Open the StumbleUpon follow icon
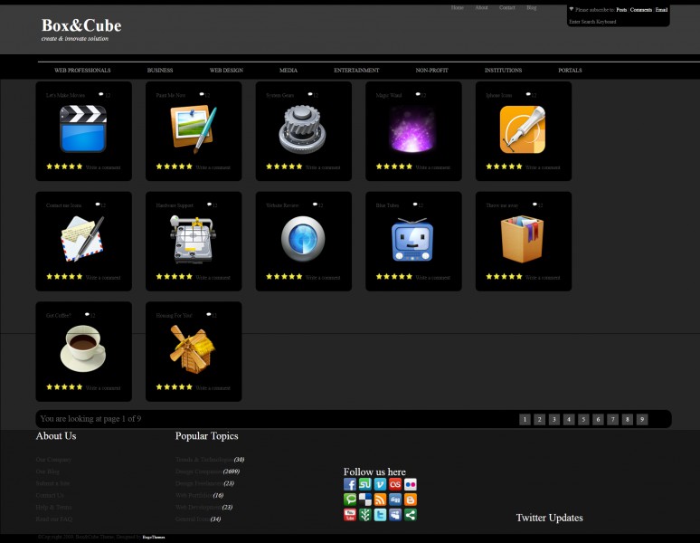Screen dimensions: 700x543 tap(365, 484)
